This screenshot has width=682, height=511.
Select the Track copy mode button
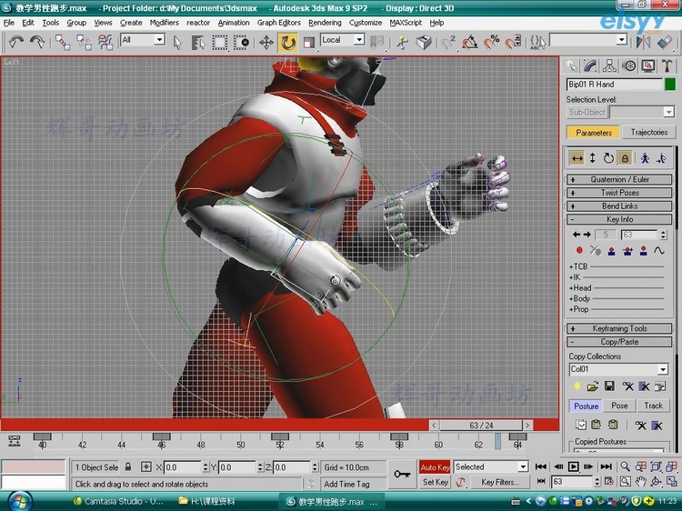pos(653,406)
